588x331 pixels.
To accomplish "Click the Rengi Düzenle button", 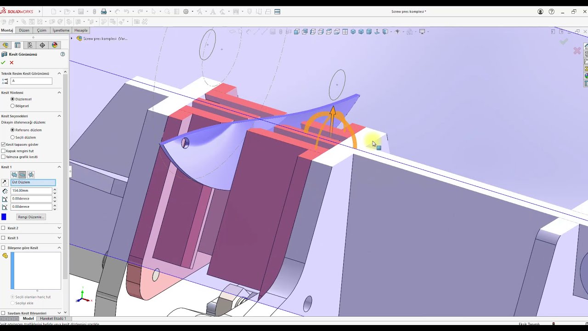I will [31, 217].
